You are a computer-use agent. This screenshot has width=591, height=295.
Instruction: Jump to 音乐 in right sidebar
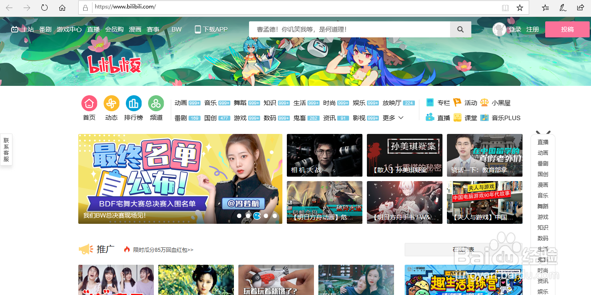click(x=543, y=196)
